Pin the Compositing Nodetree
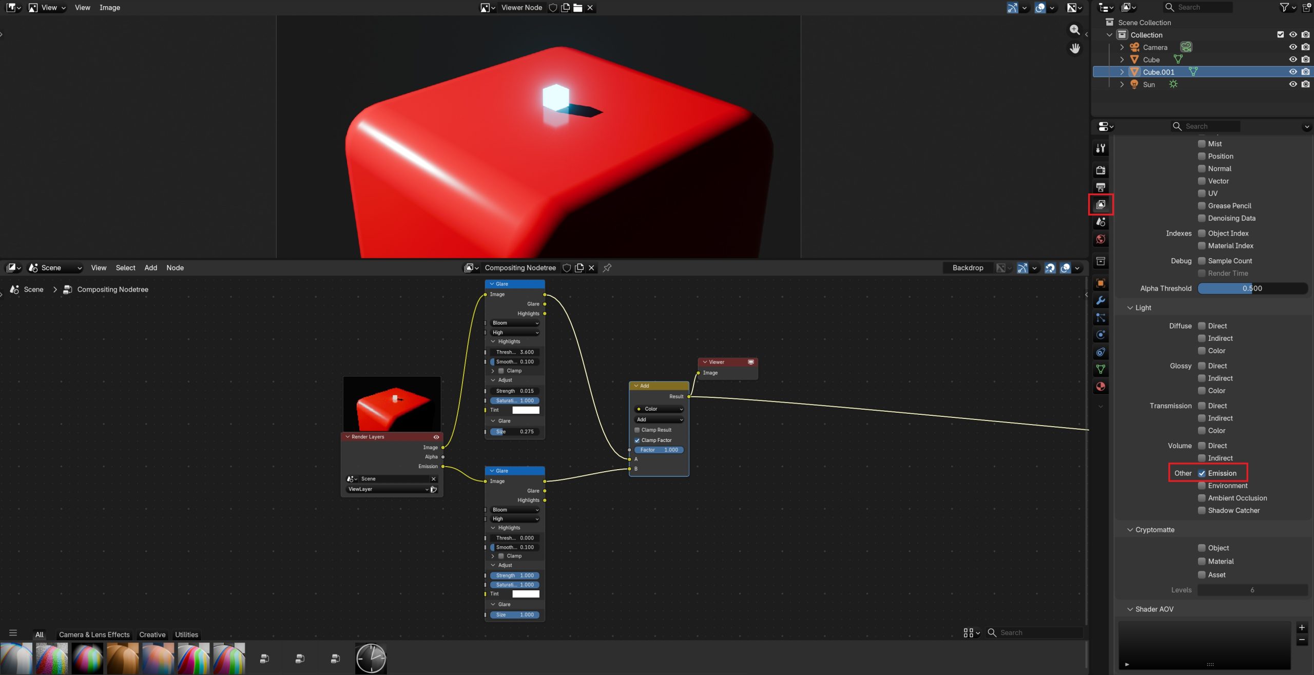The image size is (1314, 675). [607, 268]
